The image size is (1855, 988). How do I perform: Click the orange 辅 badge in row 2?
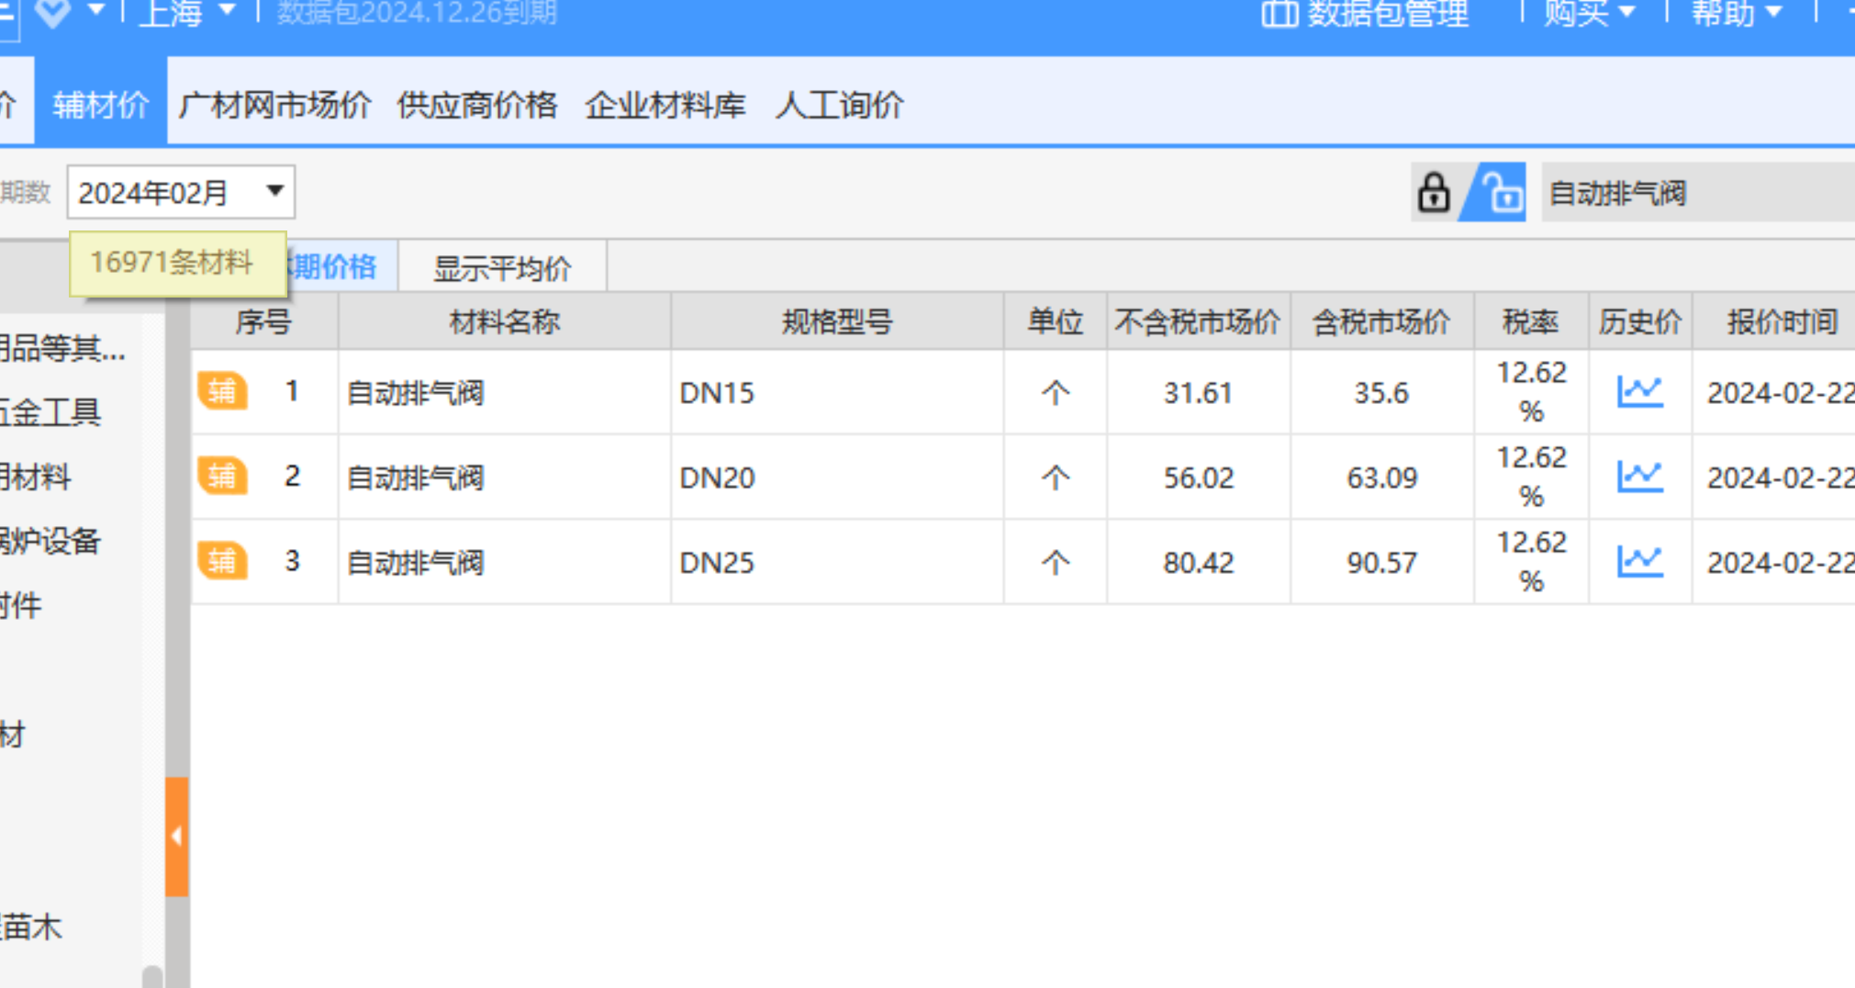(223, 476)
